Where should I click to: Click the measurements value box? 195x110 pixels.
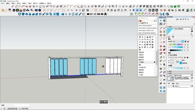pos(22,105)
